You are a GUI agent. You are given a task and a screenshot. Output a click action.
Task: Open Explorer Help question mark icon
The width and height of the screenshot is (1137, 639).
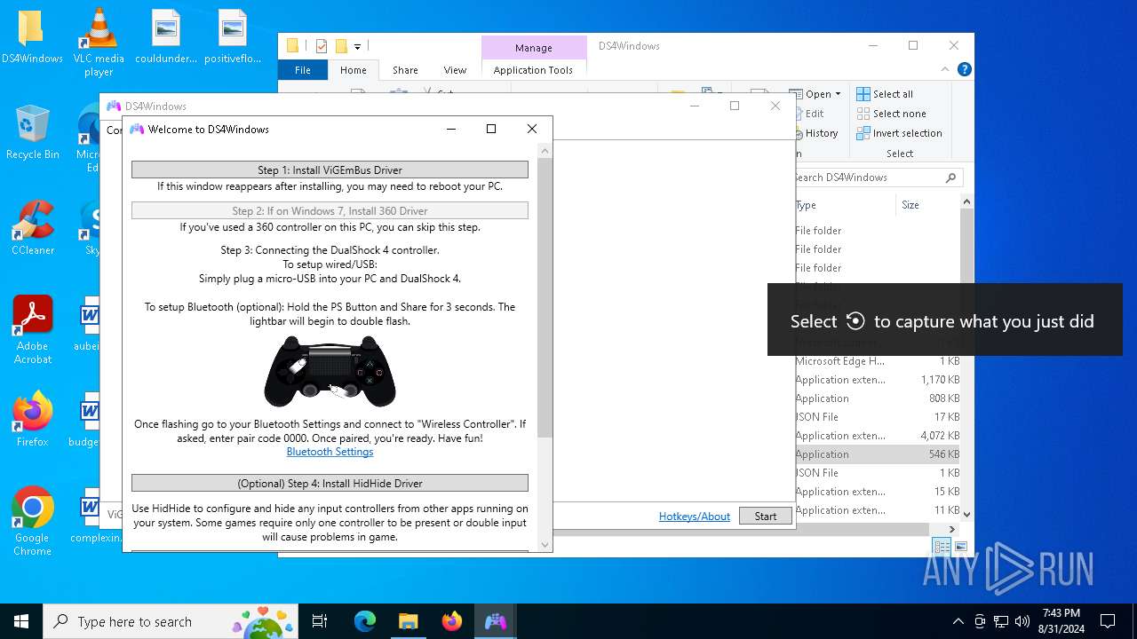pos(964,69)
